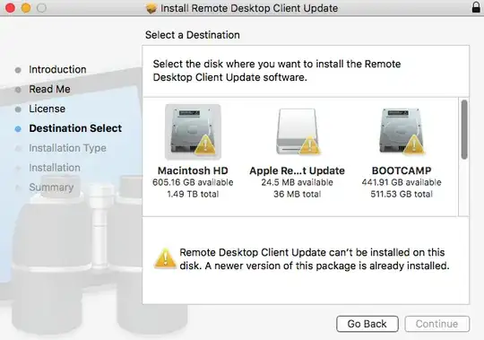Screen dimensions: 484x340
Task: Select the Macintosh HD disk icon
Action: 193,132
